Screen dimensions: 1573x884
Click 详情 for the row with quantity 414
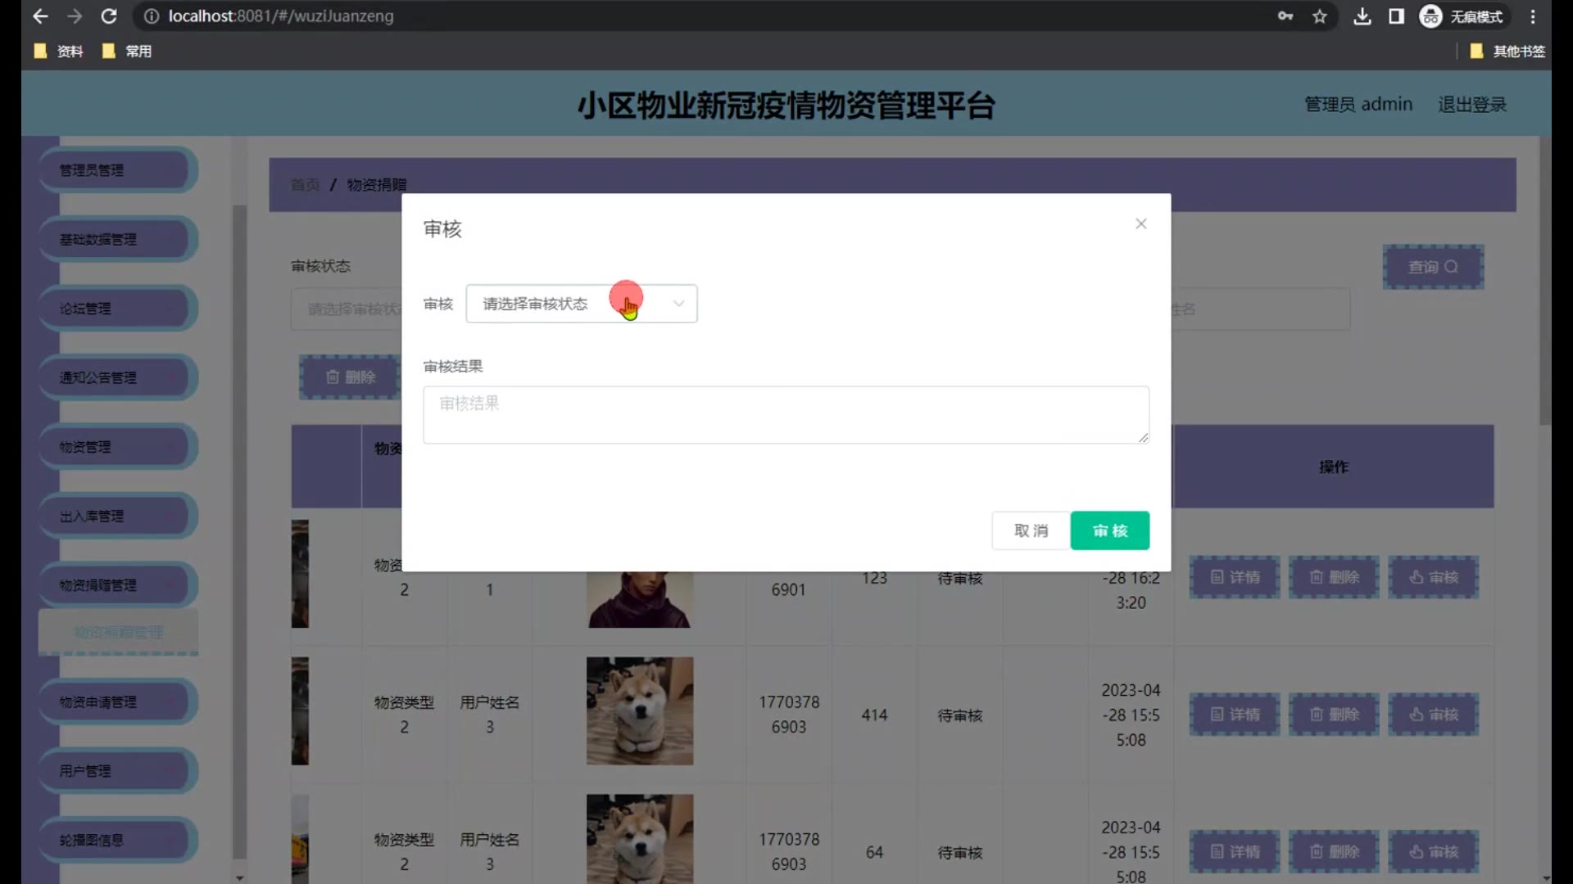1235,715
